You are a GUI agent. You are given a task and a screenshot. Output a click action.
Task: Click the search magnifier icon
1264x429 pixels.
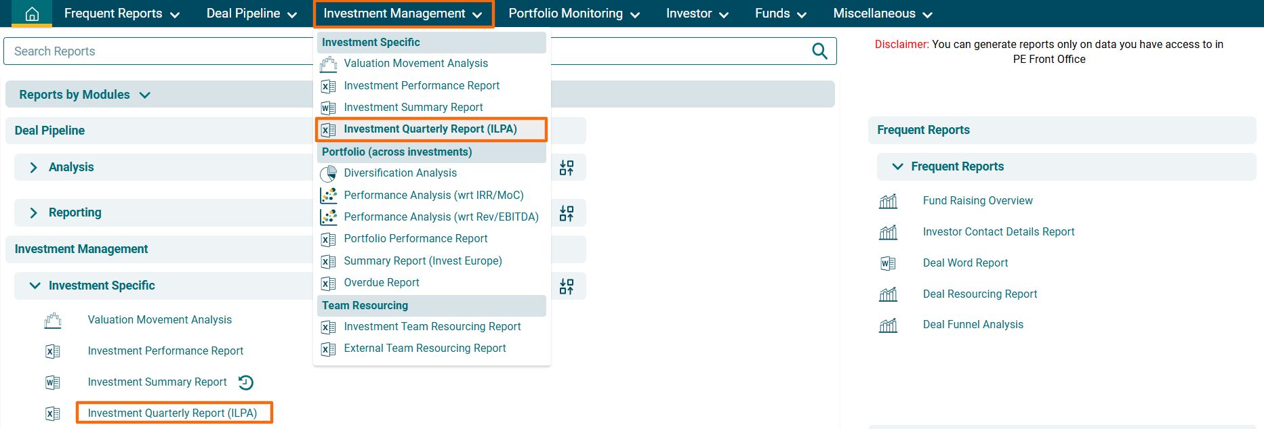point(819,51)
